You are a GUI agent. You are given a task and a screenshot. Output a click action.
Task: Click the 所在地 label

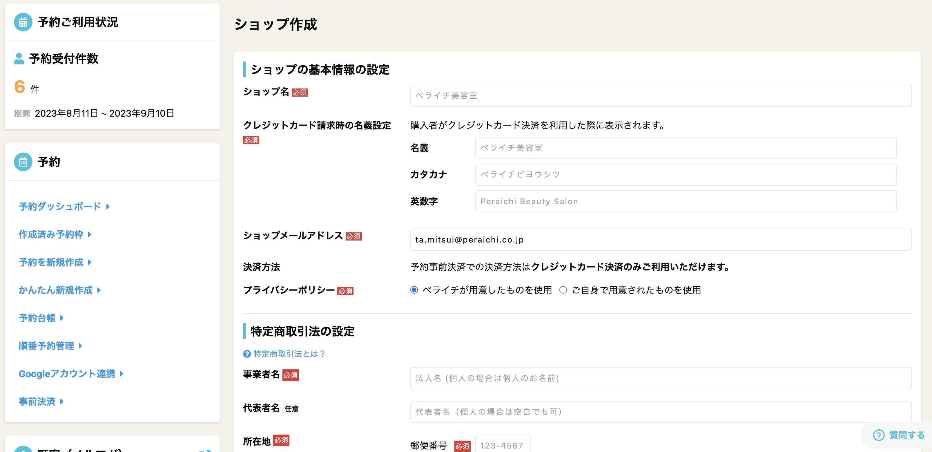257,442
